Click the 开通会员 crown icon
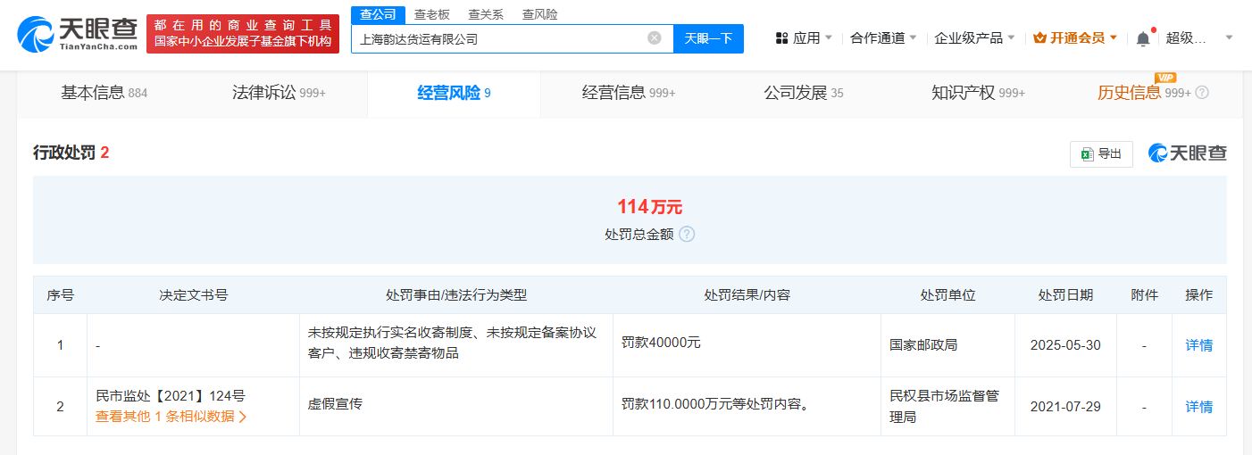The height and width of the screenshot is (455, 1252). (1039, 38)
